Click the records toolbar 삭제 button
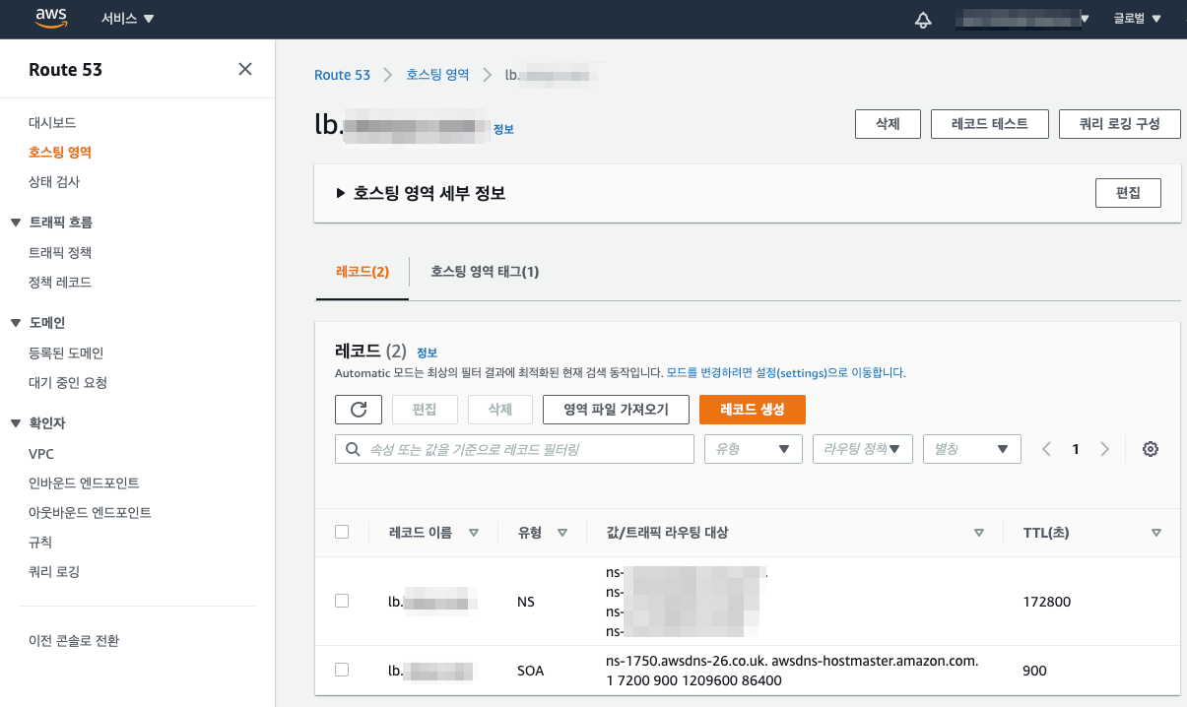Image resolution: width=1187 pixels, height=707 pixels. click(x=500, y=410)
